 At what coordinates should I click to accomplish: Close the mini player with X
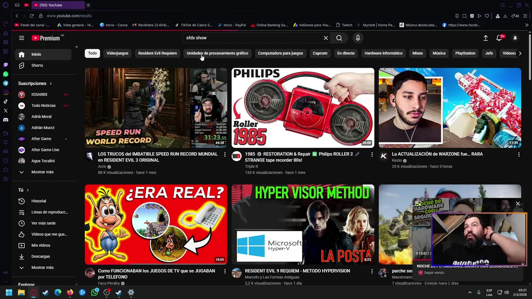pyautogui.click(x=518, y=203)
